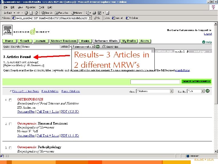Click the green Sort By Go button
The image size is (218, 164).
click(x=207, y=91)
